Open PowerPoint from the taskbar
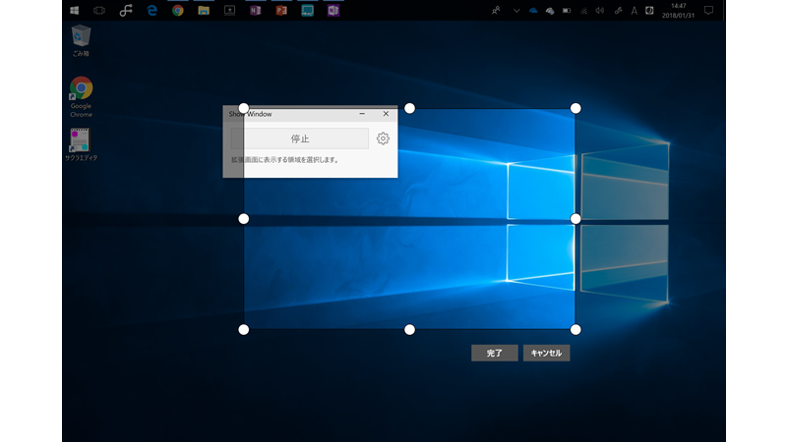 (281, 11)
